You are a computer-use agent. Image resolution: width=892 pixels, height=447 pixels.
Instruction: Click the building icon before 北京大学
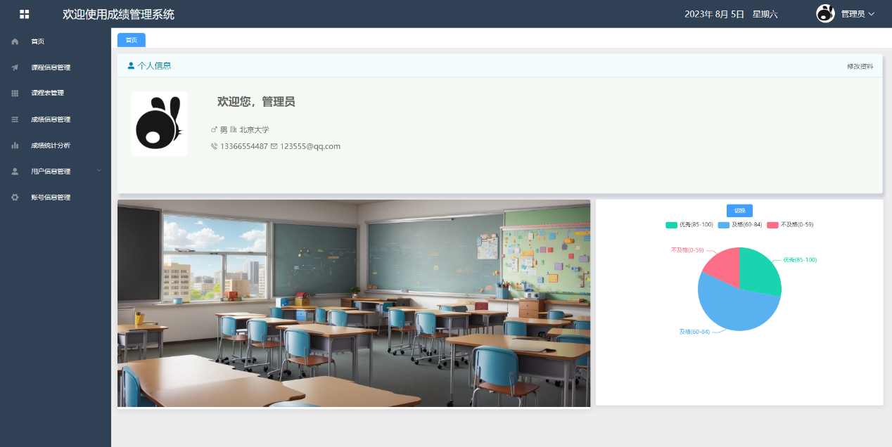(234, 130)
